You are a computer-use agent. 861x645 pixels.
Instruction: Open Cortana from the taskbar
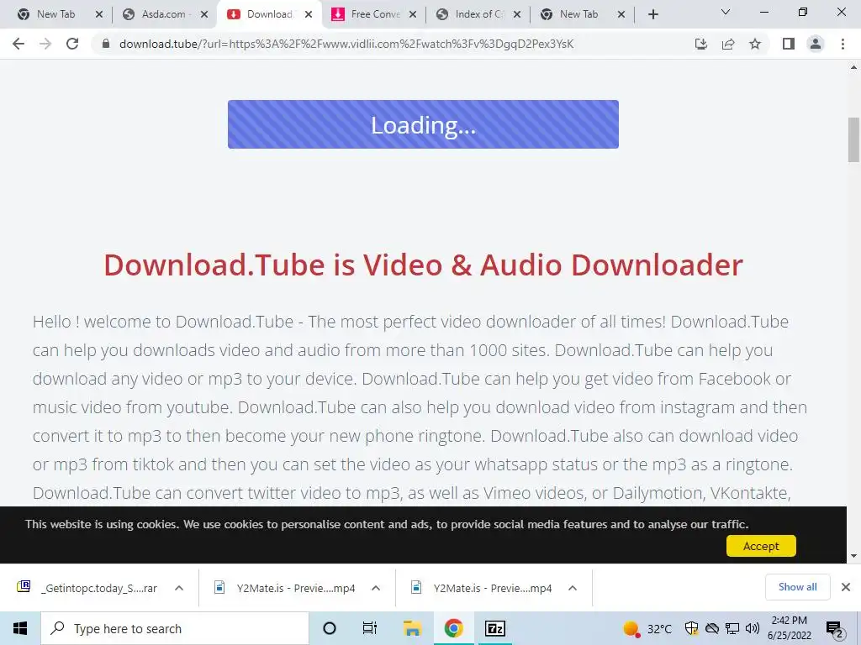(330, 628)
